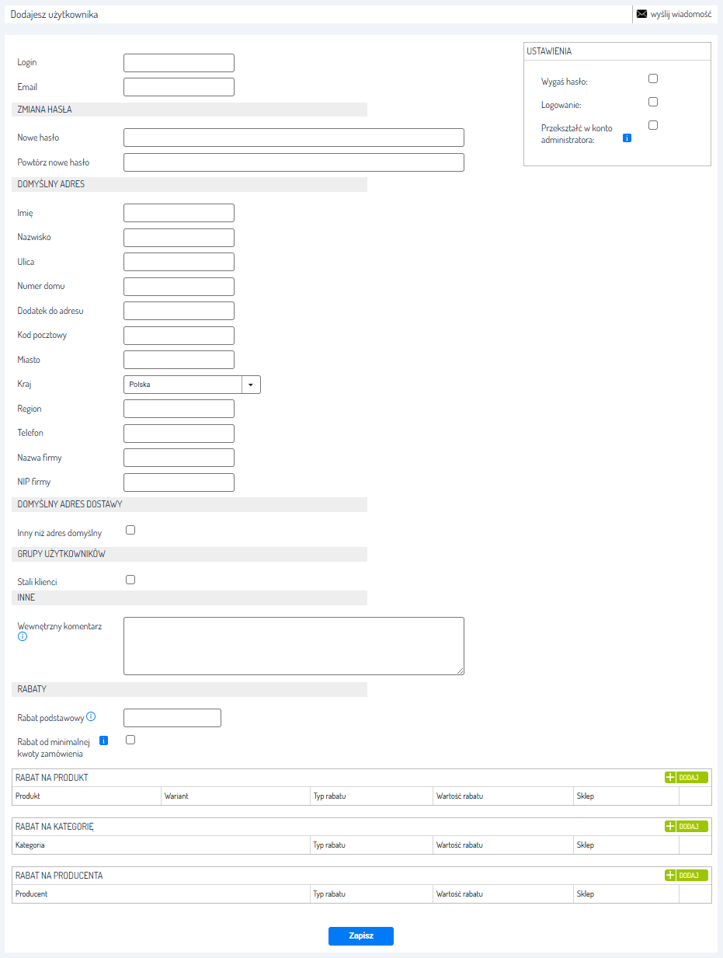Check Przekształć w konto administratora checkbox
This screenshot has width=723, height=958.
tap(653, 125)
